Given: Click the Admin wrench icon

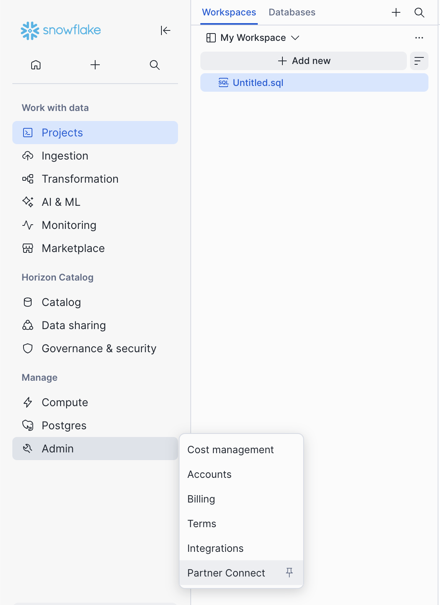Looking at the screenshot, I should coord(28,449).
